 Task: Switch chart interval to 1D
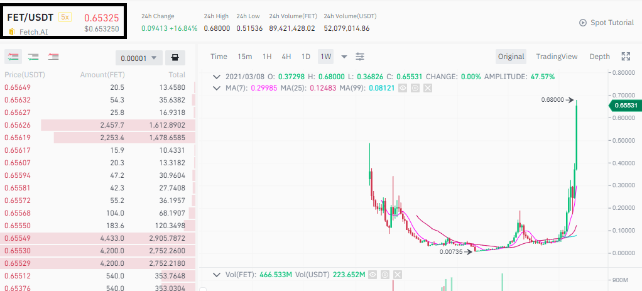coord(306,57)
